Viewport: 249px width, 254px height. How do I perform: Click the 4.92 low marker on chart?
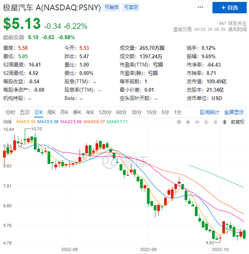click(210, 243)
